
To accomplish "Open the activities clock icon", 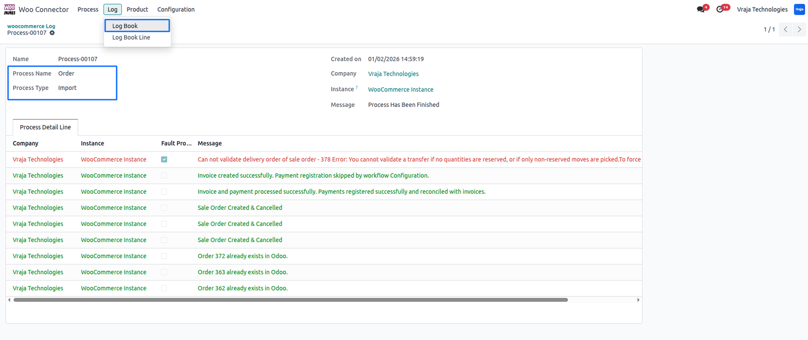I will (720, 9).
